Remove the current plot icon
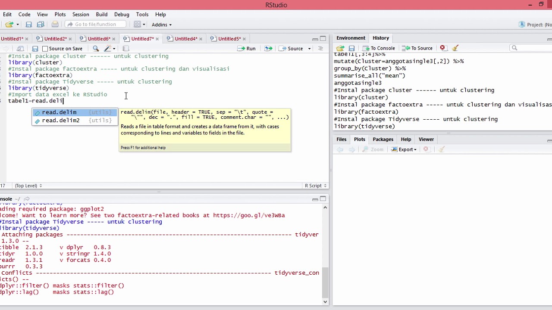 tap(426, 149)
